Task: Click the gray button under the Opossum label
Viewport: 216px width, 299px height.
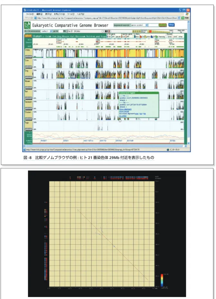Action: tap(29, 108)
